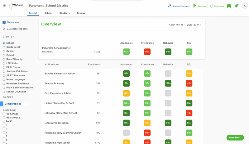This screenshot has width=249, height=144.
Task: Select Section 504 Status radio
Action: [x=4, y=72]
